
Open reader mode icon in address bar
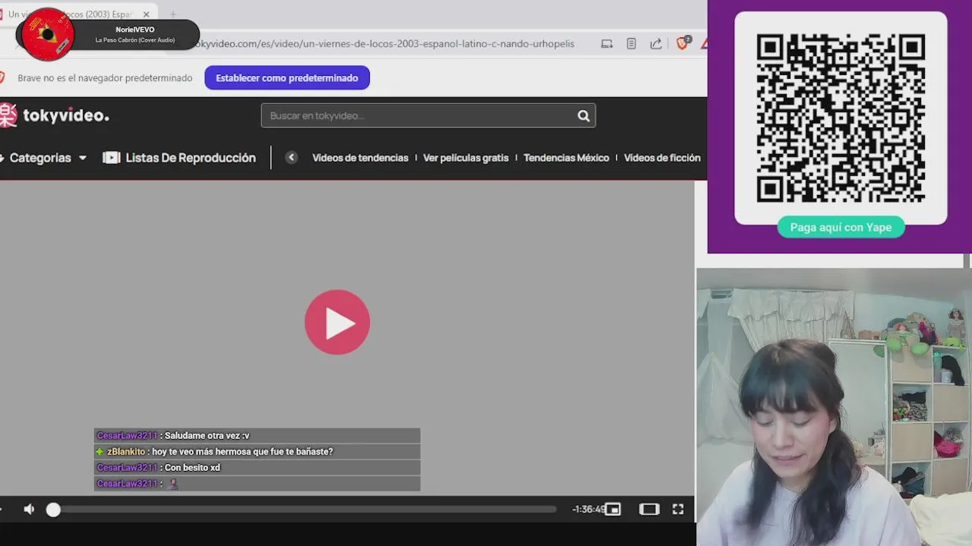[x=631, y=44]
